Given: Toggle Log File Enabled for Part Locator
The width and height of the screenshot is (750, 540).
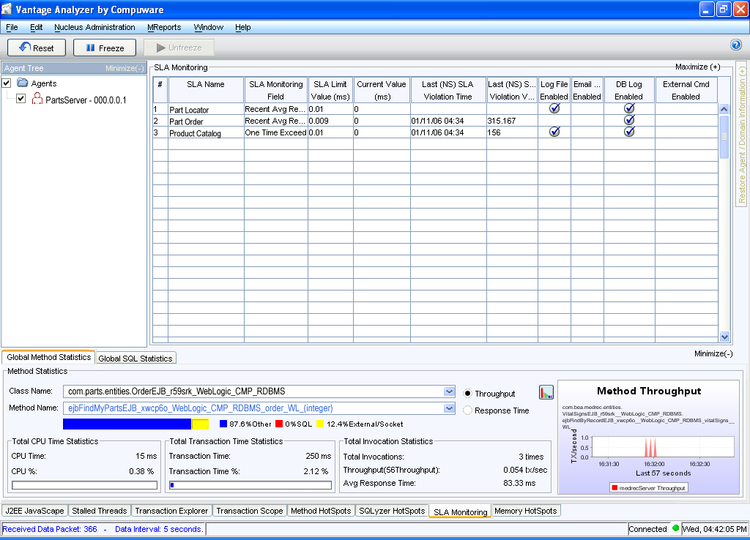Looking at the screenshot, I should tap(554, 108).
